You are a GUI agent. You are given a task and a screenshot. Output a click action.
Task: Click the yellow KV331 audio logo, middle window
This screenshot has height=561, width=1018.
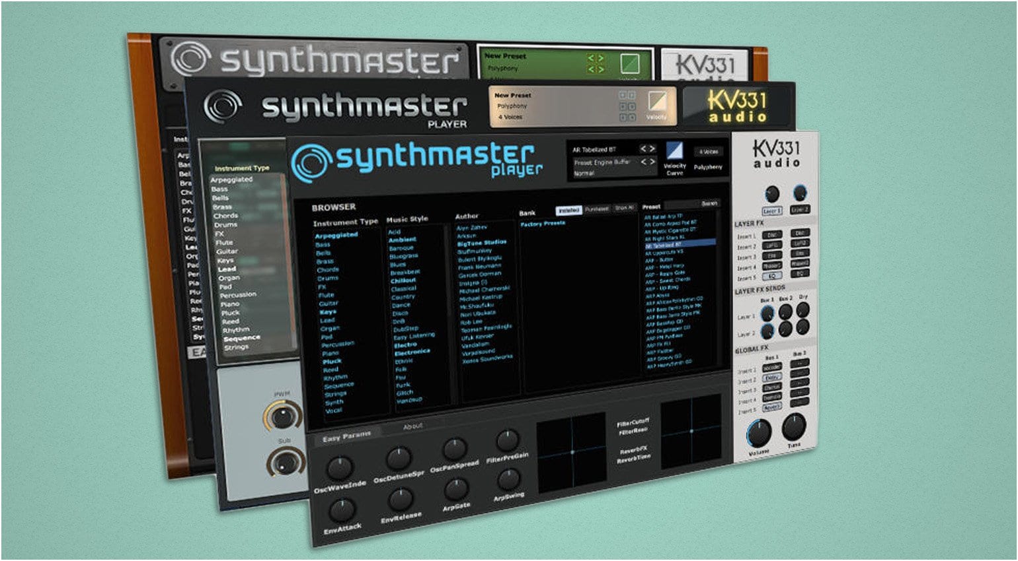pos(737,106)
